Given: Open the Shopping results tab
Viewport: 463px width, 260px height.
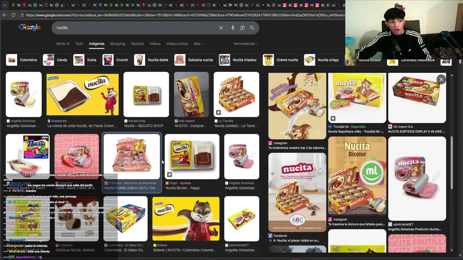Looking at the screenshot, I should click(x=118, y=44).
